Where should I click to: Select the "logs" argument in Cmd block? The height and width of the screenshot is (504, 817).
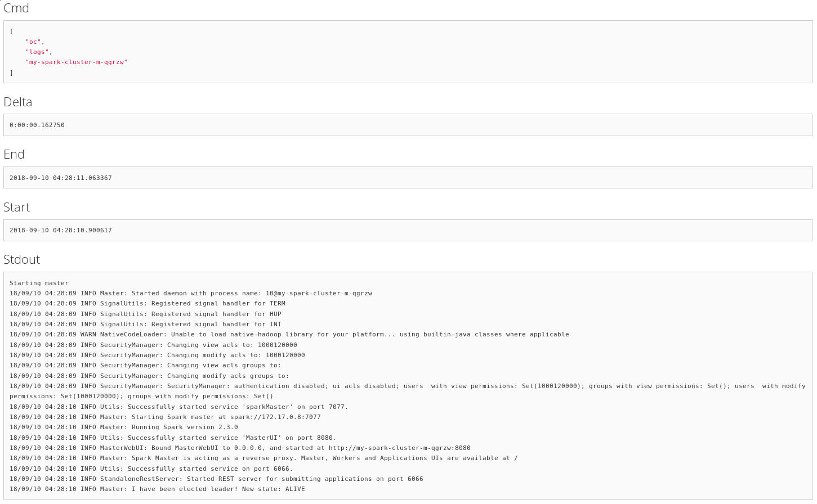click(x=38, y=52)
